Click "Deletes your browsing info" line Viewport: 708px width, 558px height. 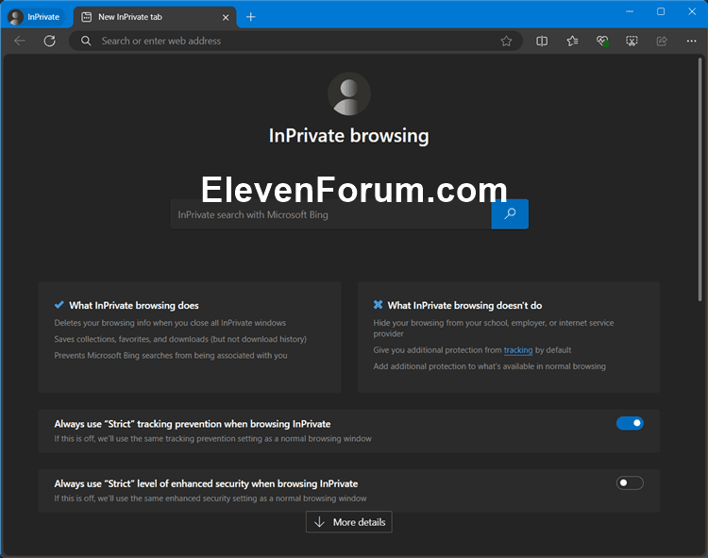click(x=170, y=323)
